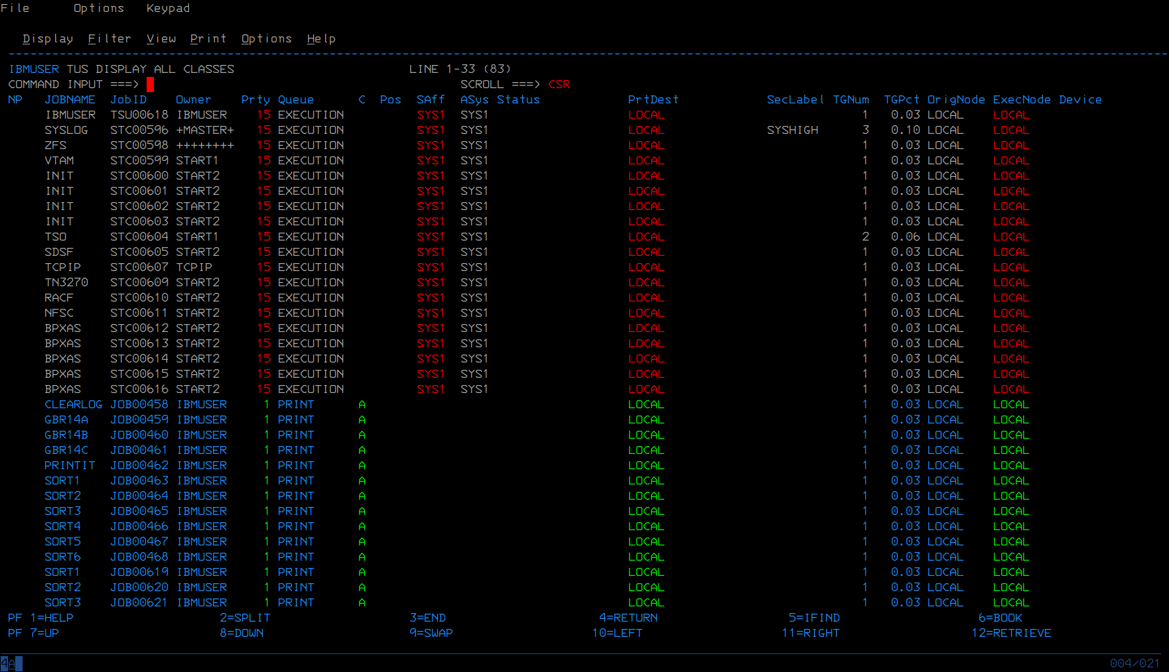The height and width of the screenshot is (672, 1169).
Task: Click job ID JOB00621
Action: point(139,602)
